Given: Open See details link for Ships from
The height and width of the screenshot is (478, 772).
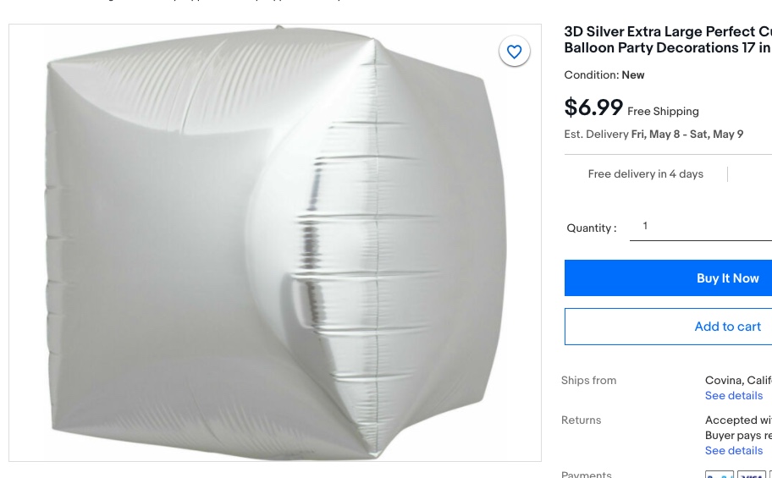Looking at the screenshot, I should 733,396.
